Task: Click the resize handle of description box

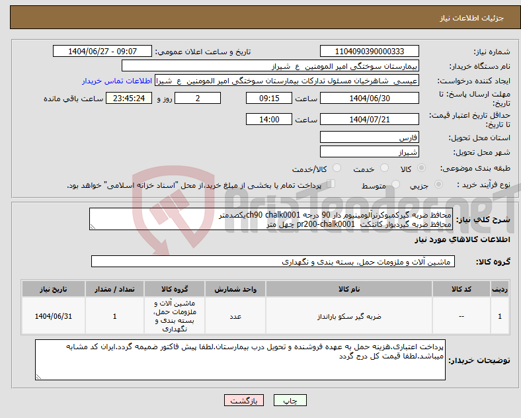Action: (x=93, y=227)
